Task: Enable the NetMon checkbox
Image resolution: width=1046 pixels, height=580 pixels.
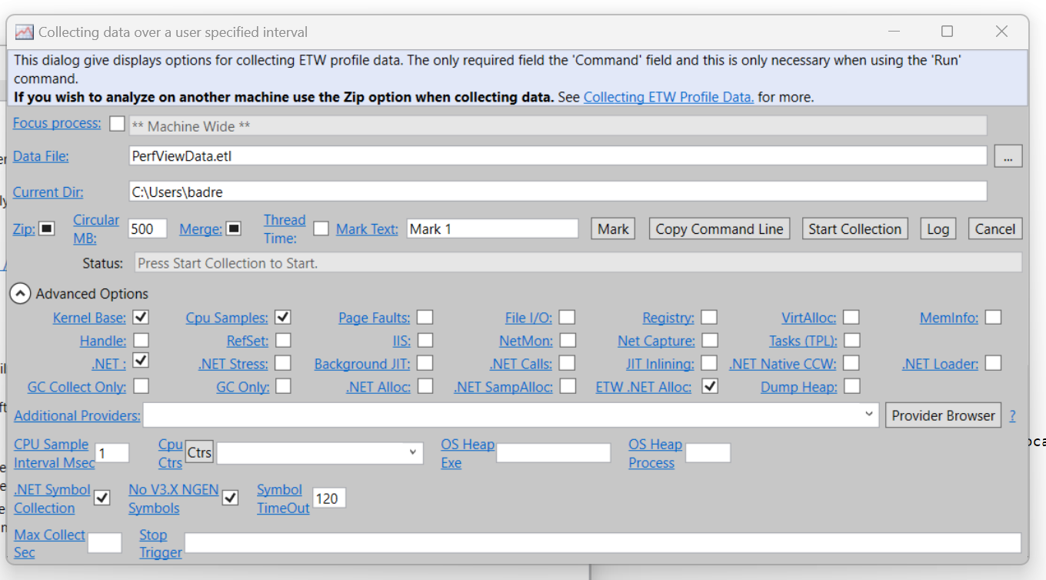Action: (x=568, y=340)
